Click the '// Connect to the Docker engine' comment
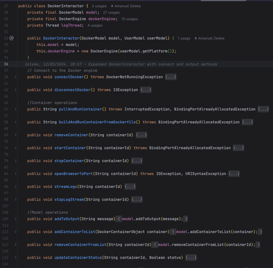Image resolution: width=273 pixels, height=268 pixels. pos(62,70)
